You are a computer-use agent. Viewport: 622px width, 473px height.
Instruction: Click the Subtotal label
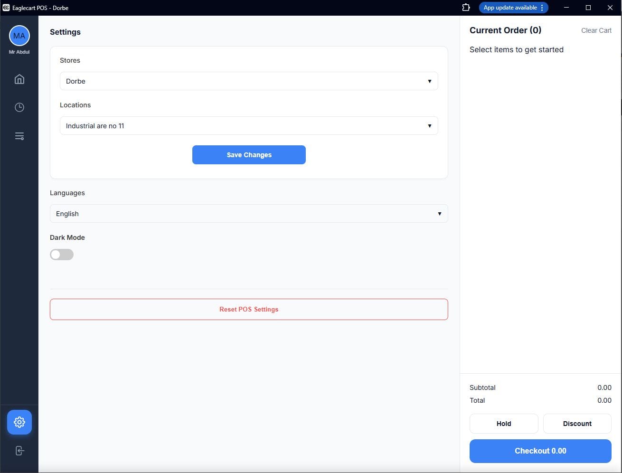[x=482, y=388]
